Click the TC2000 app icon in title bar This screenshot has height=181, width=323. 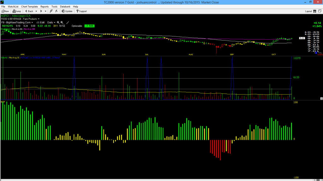click(2, 2)
